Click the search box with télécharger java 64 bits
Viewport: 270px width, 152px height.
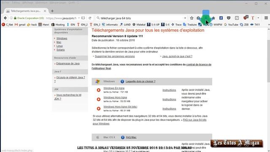[141, 18]
